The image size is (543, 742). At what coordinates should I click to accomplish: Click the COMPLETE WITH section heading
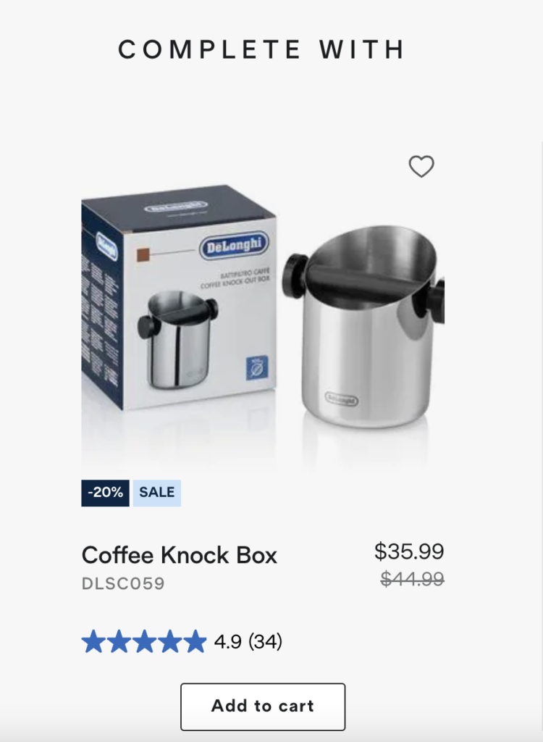coord(262,49)
